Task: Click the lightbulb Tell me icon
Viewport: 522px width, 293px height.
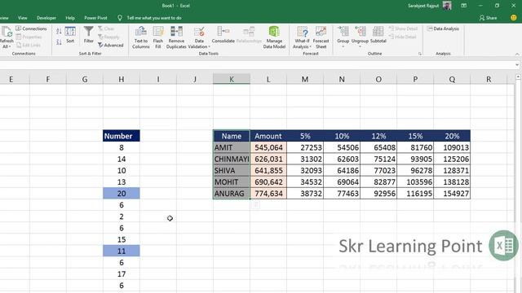Action: [120, 18]
